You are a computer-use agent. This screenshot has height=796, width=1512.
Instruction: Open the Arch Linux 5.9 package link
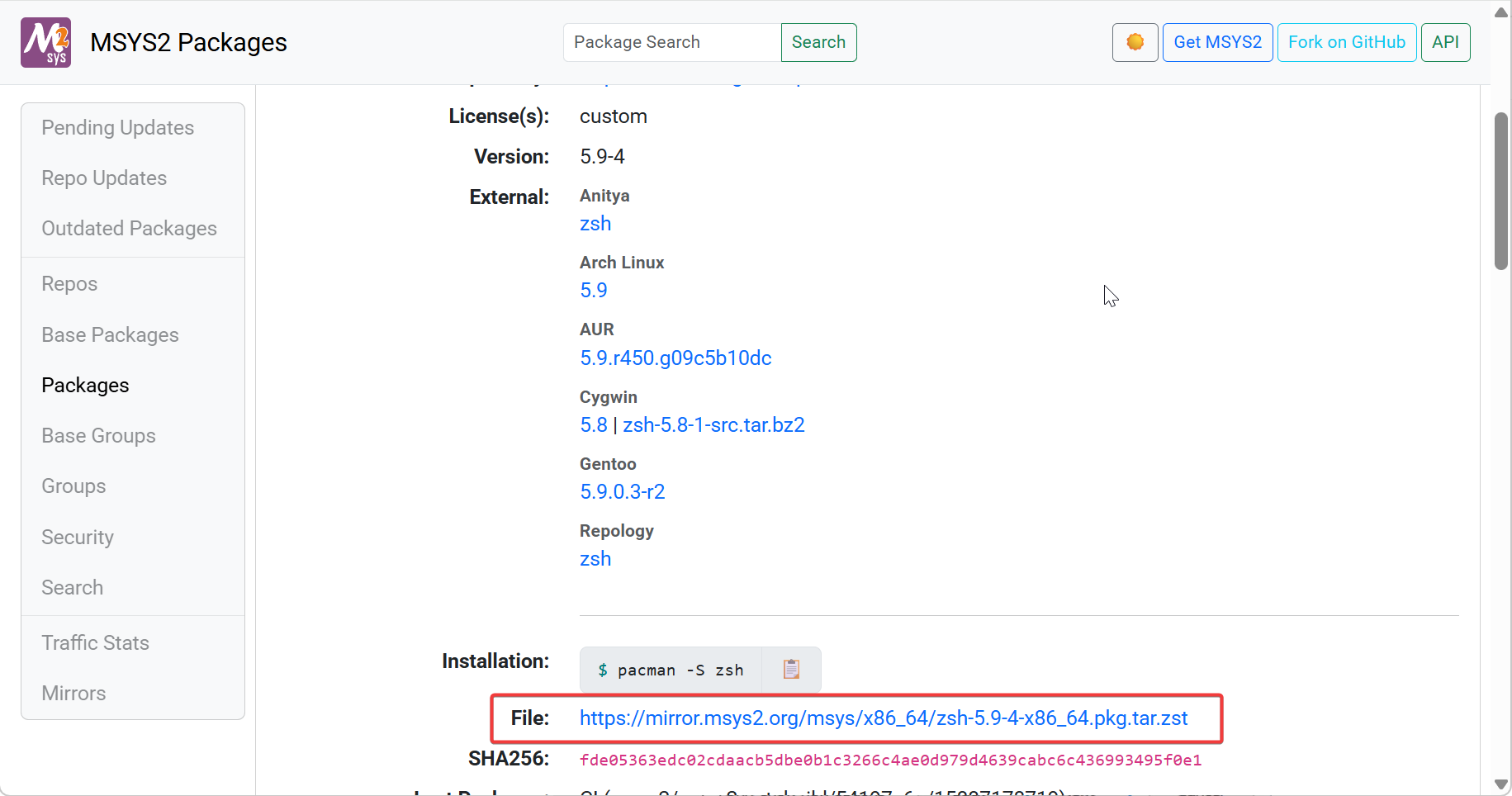[x=593, y=290]
